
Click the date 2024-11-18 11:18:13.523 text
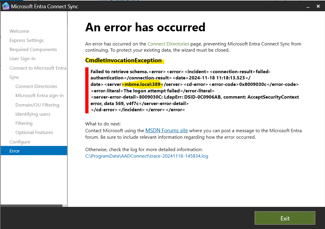click(217, 78)
